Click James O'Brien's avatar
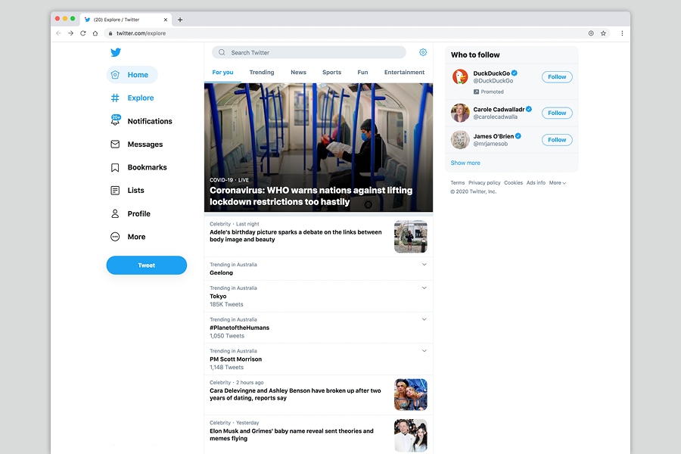Screen dimensions: 681x454 pos(460,140)
